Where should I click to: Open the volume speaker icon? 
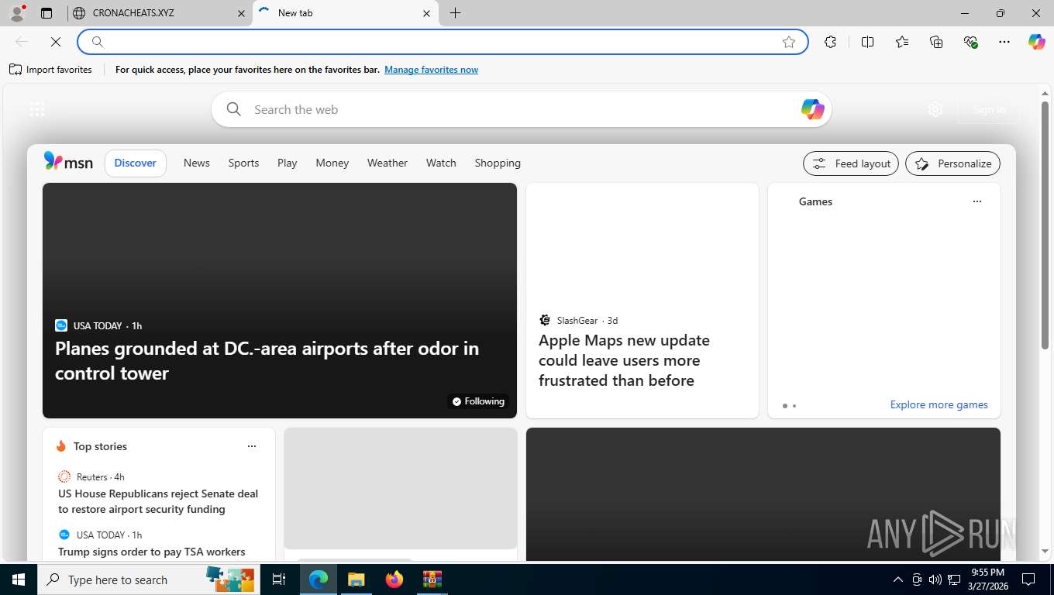(935, 580)
